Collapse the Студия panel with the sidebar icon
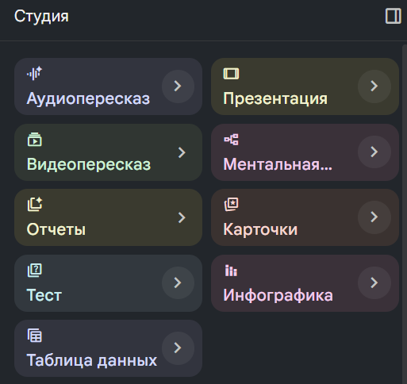The image size is (407, 384). 394,17
